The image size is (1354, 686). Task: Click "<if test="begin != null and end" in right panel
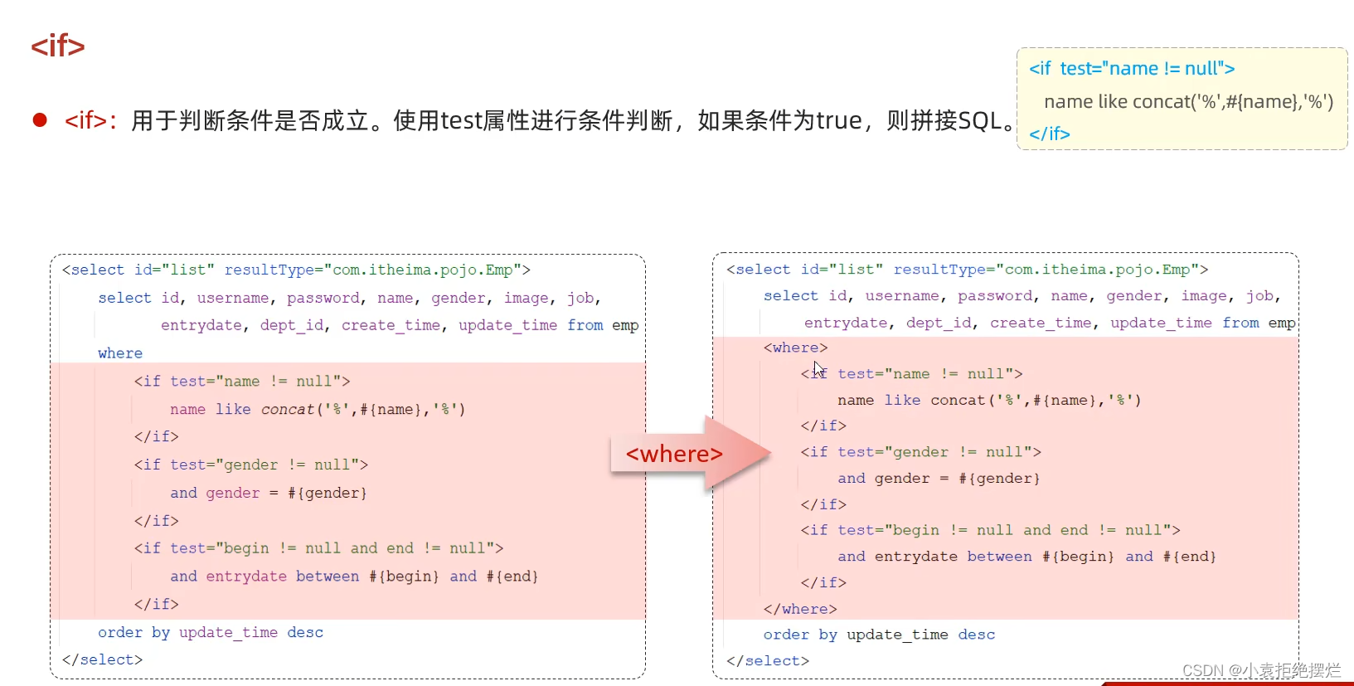[x=991, y=530]
